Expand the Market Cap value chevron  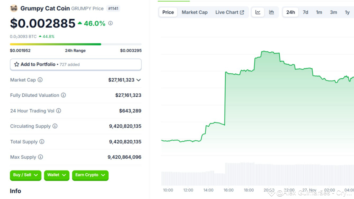[139, 80]
